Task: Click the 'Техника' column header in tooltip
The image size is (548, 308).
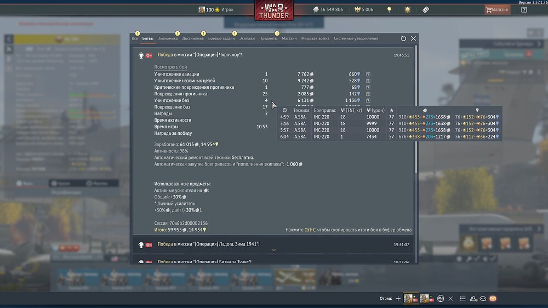Action: coord(301,110)
